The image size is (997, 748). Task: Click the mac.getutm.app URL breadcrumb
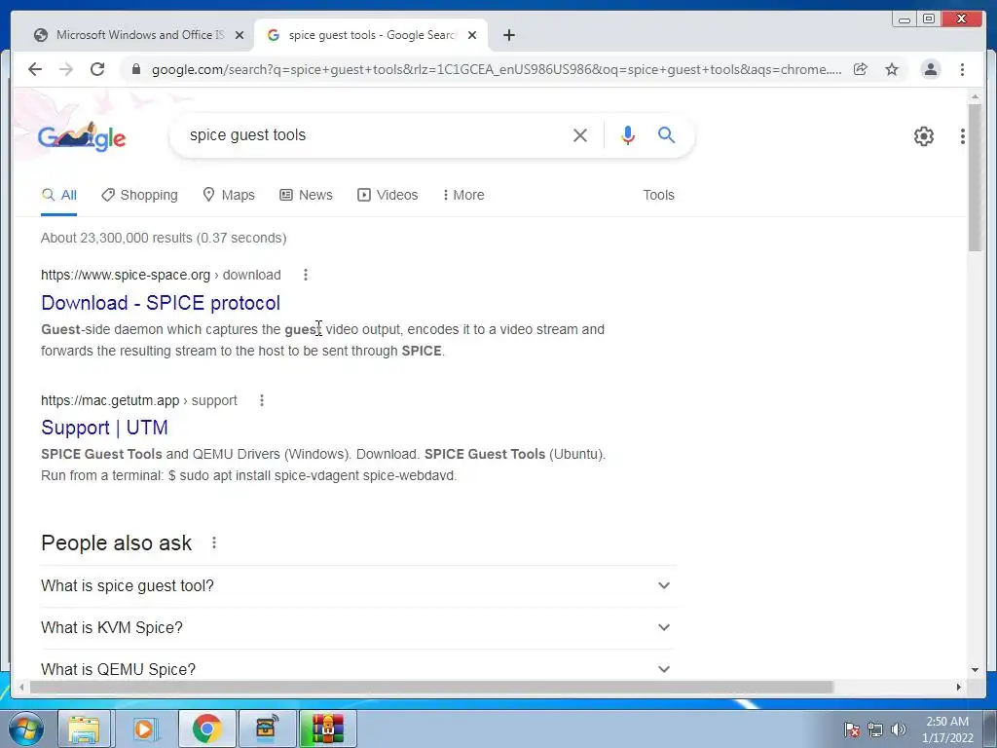coord(138,400)
